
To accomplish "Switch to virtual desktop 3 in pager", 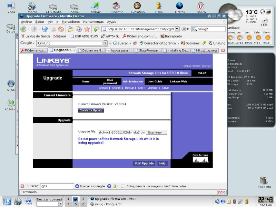I will pos(83,199).
